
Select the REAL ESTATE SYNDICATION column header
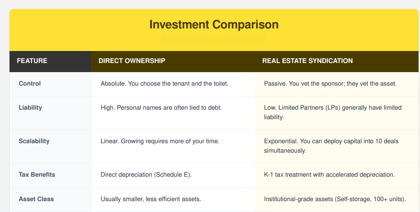point(337,61)
